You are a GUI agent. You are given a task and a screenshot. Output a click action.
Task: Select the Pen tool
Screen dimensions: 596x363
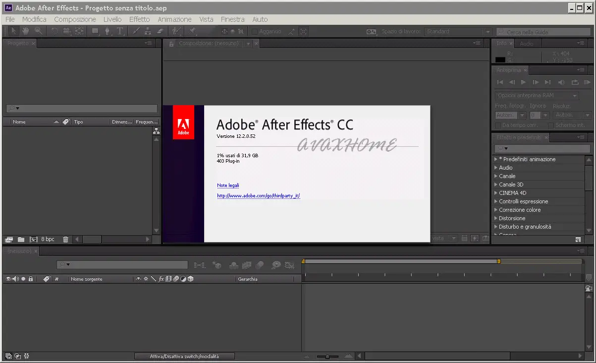pyautogui.click(x=108, y=31)
